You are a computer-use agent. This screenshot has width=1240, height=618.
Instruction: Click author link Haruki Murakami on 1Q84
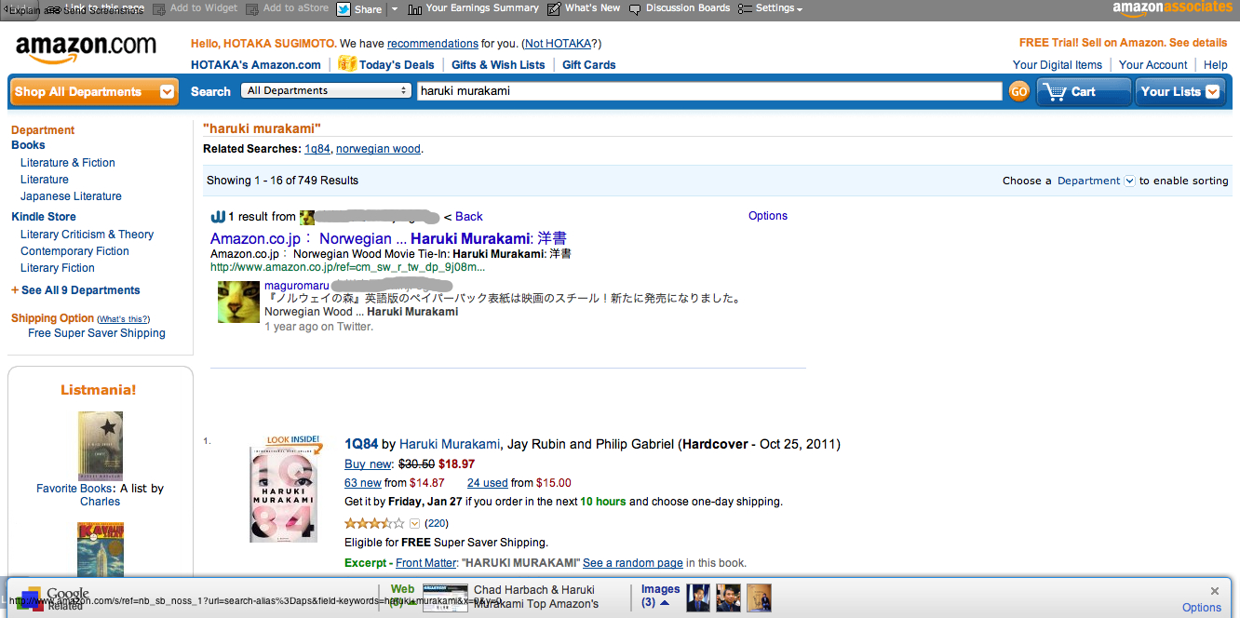pyautogui.click(x=451, y=444)
